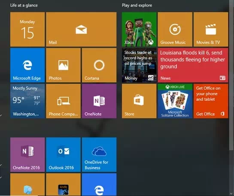Launch the Outlook 2016 tile
234x196 pixels.
[x=64, y=155]
